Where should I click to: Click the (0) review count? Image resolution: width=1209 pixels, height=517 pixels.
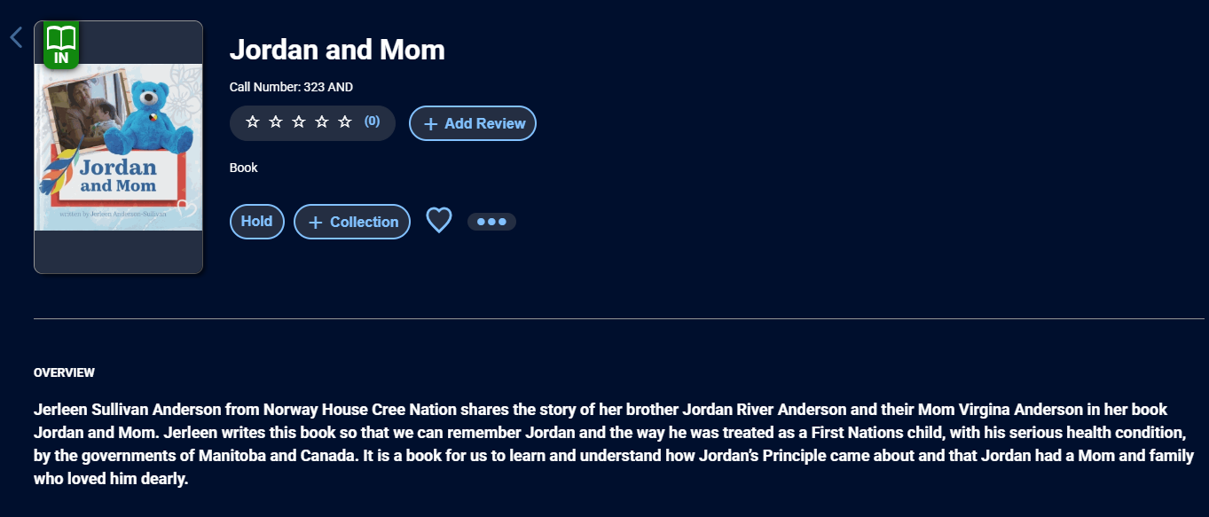[373, 121]
